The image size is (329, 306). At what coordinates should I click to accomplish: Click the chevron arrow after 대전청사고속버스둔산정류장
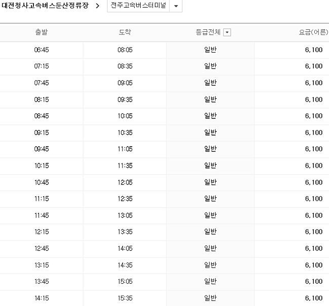97,6
